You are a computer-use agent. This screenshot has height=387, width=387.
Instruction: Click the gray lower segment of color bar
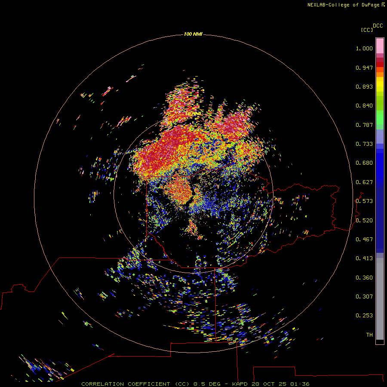tap(380, 299)
